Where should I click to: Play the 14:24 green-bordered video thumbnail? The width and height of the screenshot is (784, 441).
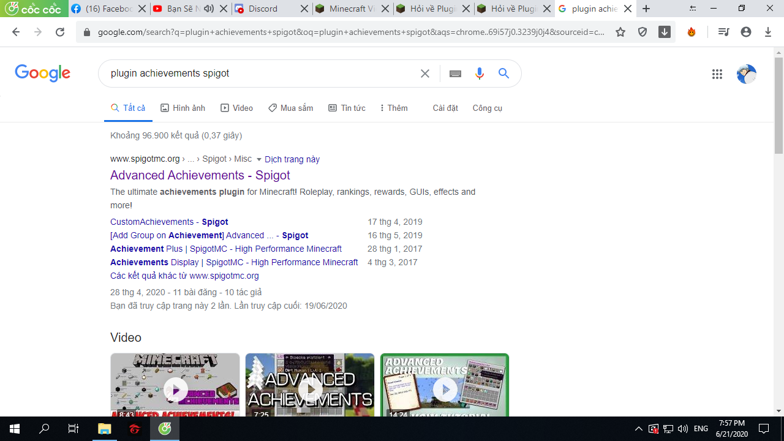point(445,385)
